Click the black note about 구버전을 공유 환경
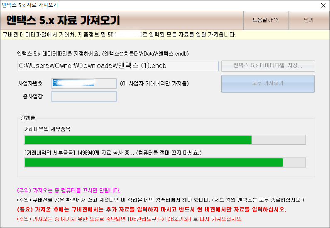The height and width of the screenshot is (228, 330). coord(161,200)
